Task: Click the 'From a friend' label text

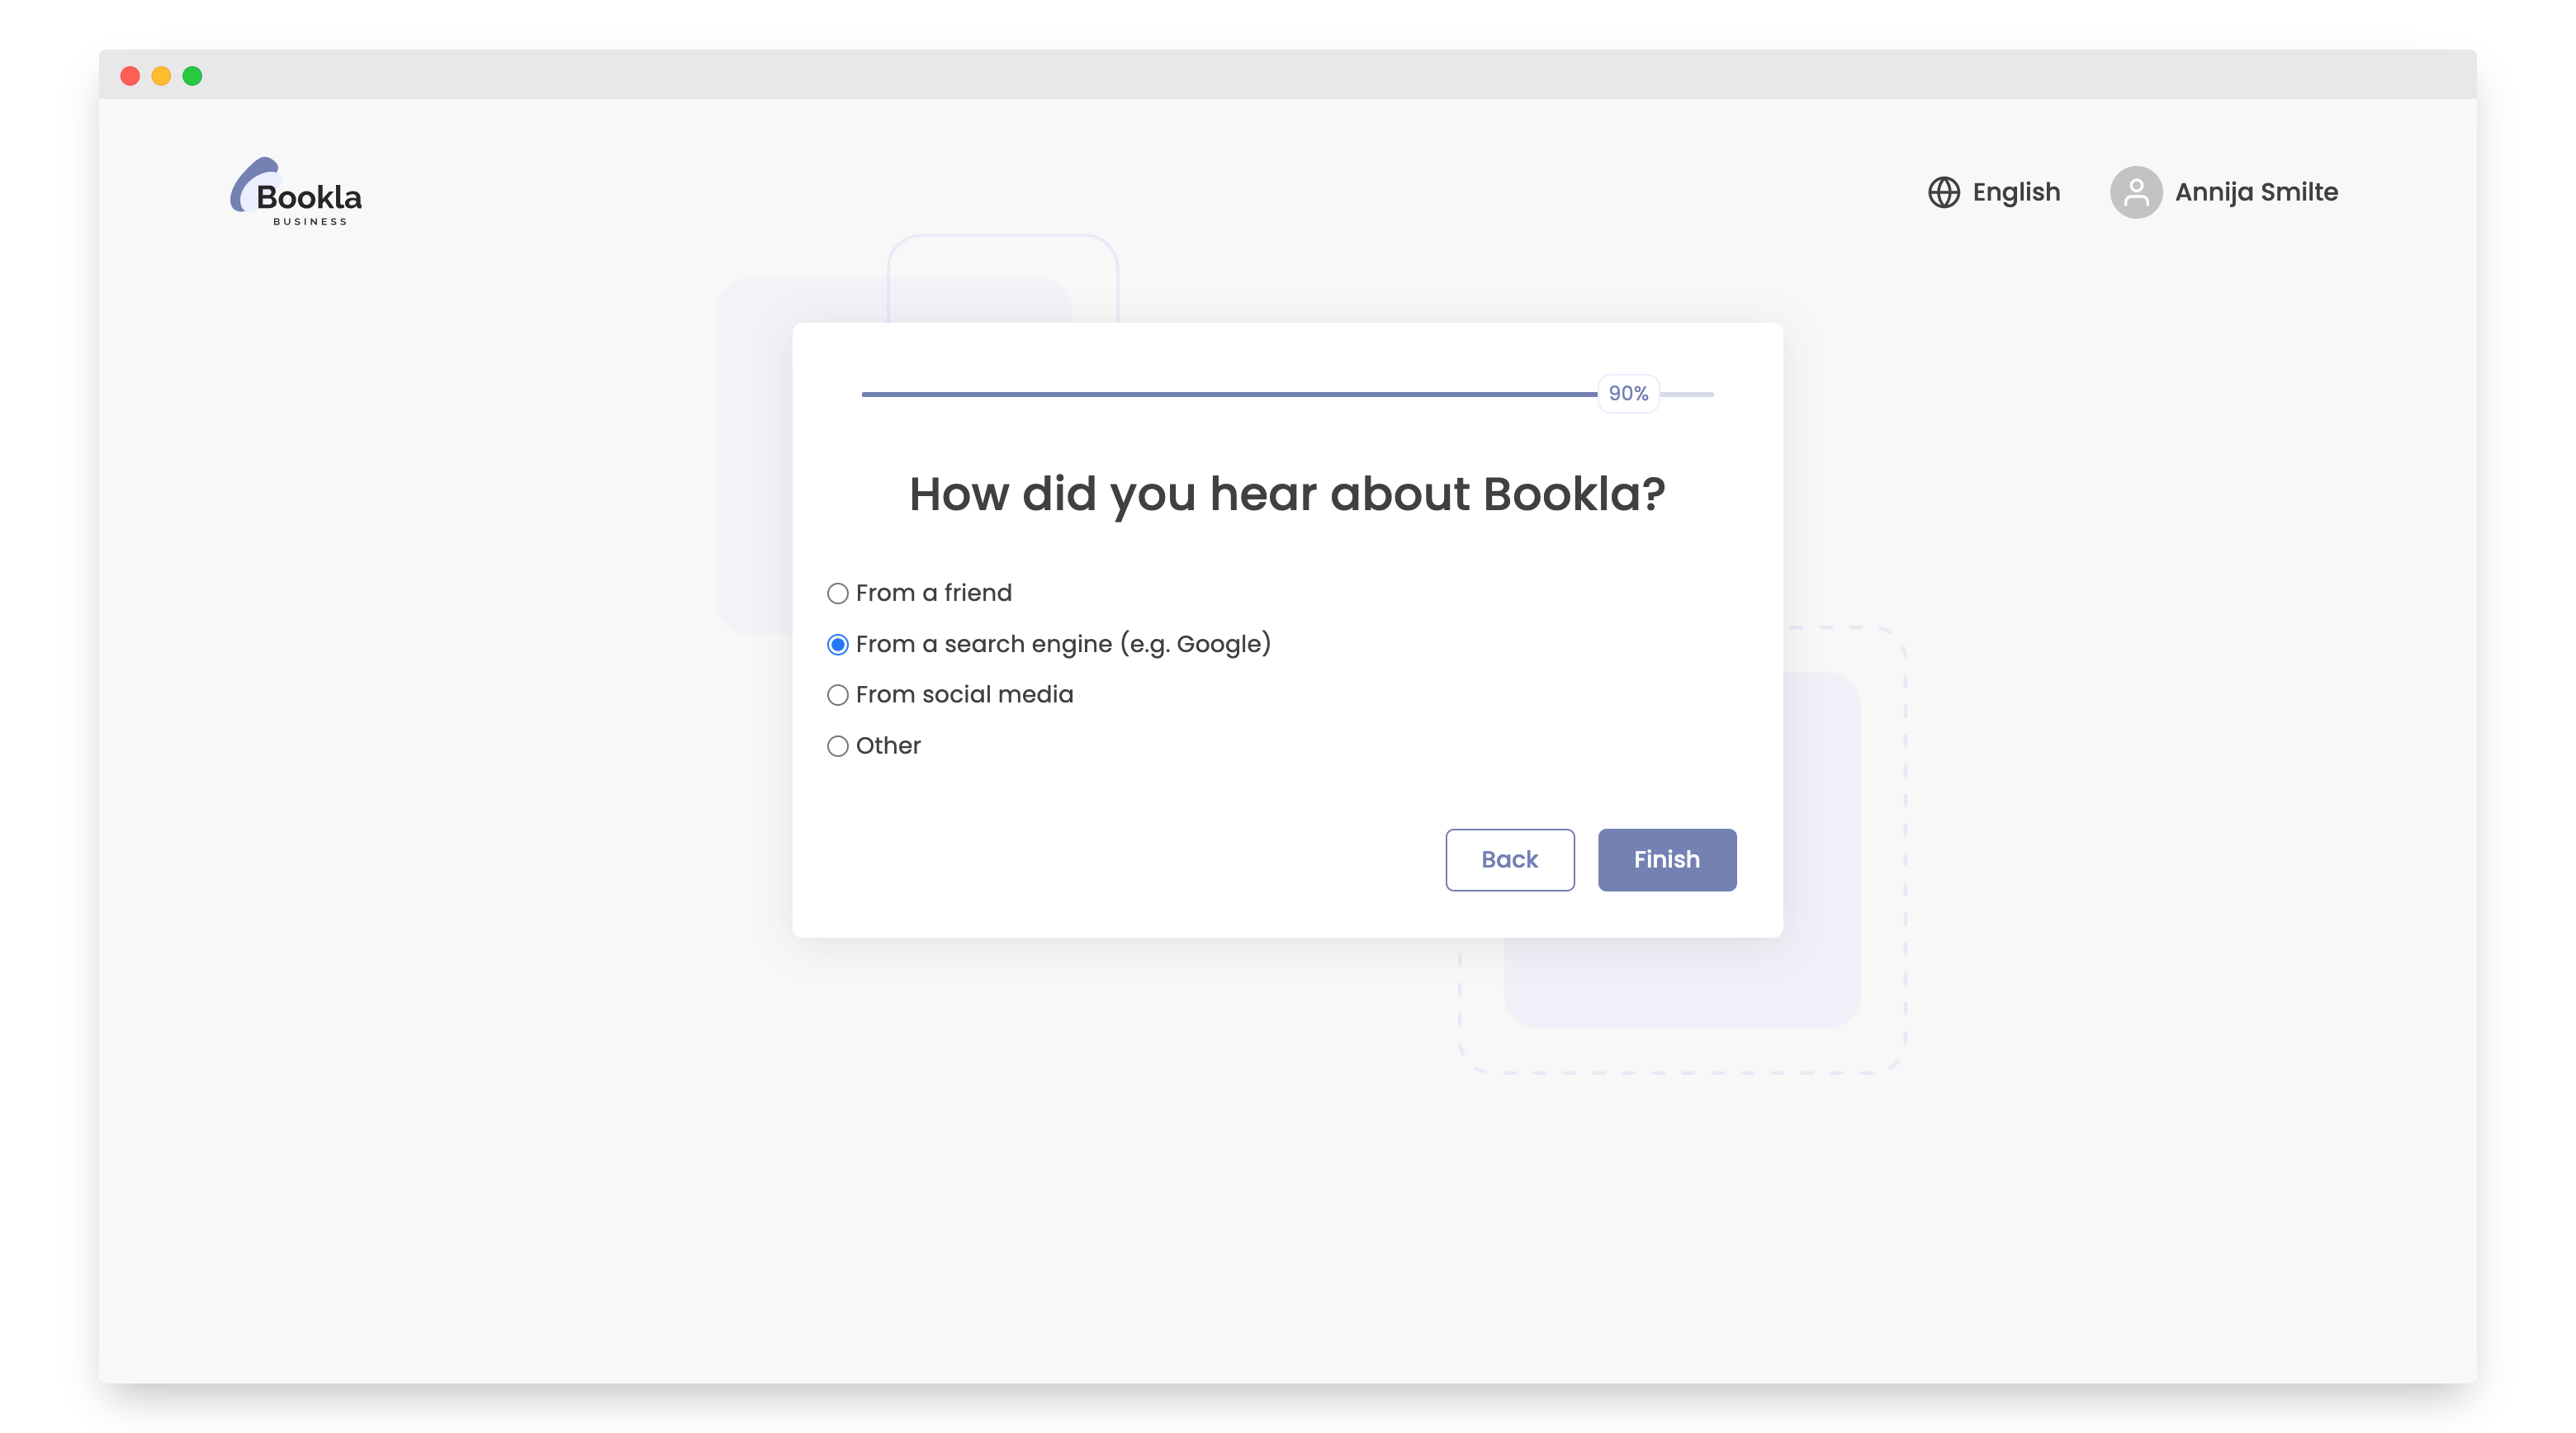Action: pyautogui.click(x=934, y=592)
